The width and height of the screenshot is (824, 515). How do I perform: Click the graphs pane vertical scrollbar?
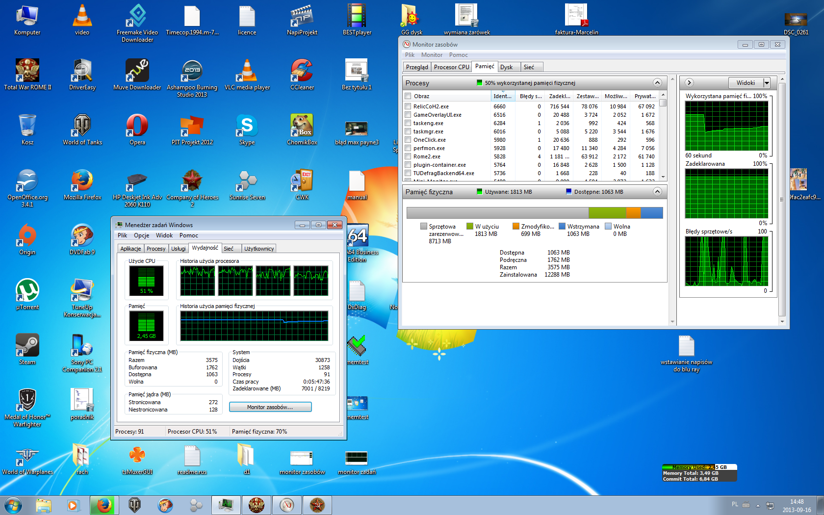pyautogui.click(x=782, y=200)
